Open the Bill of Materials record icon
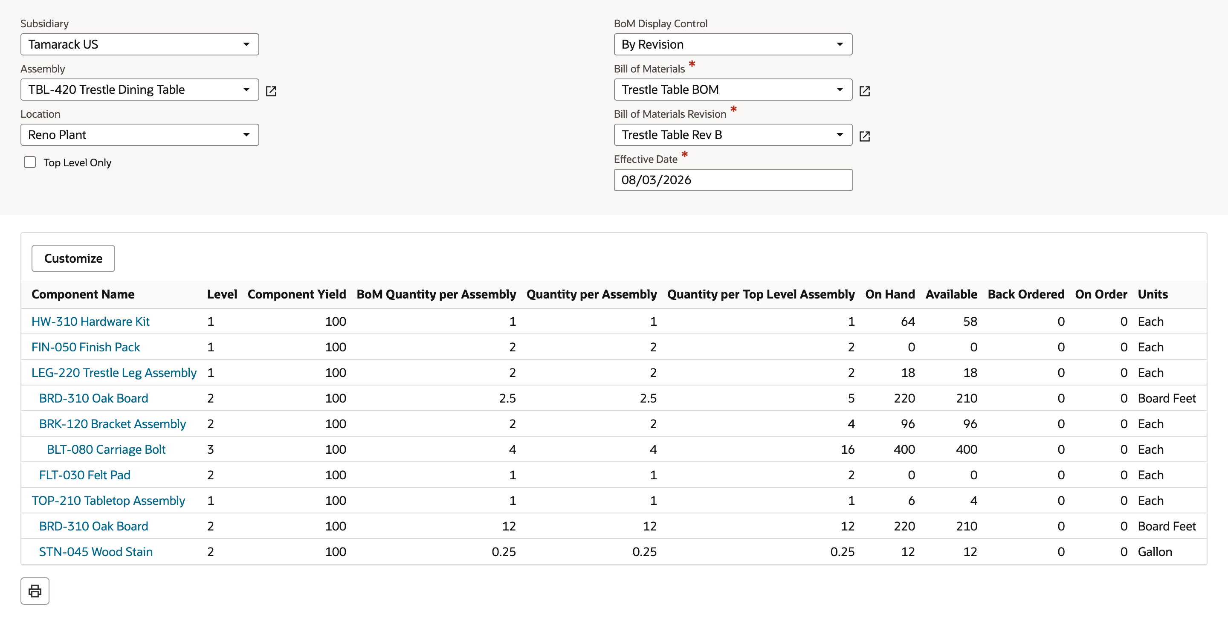 point(864,90)
